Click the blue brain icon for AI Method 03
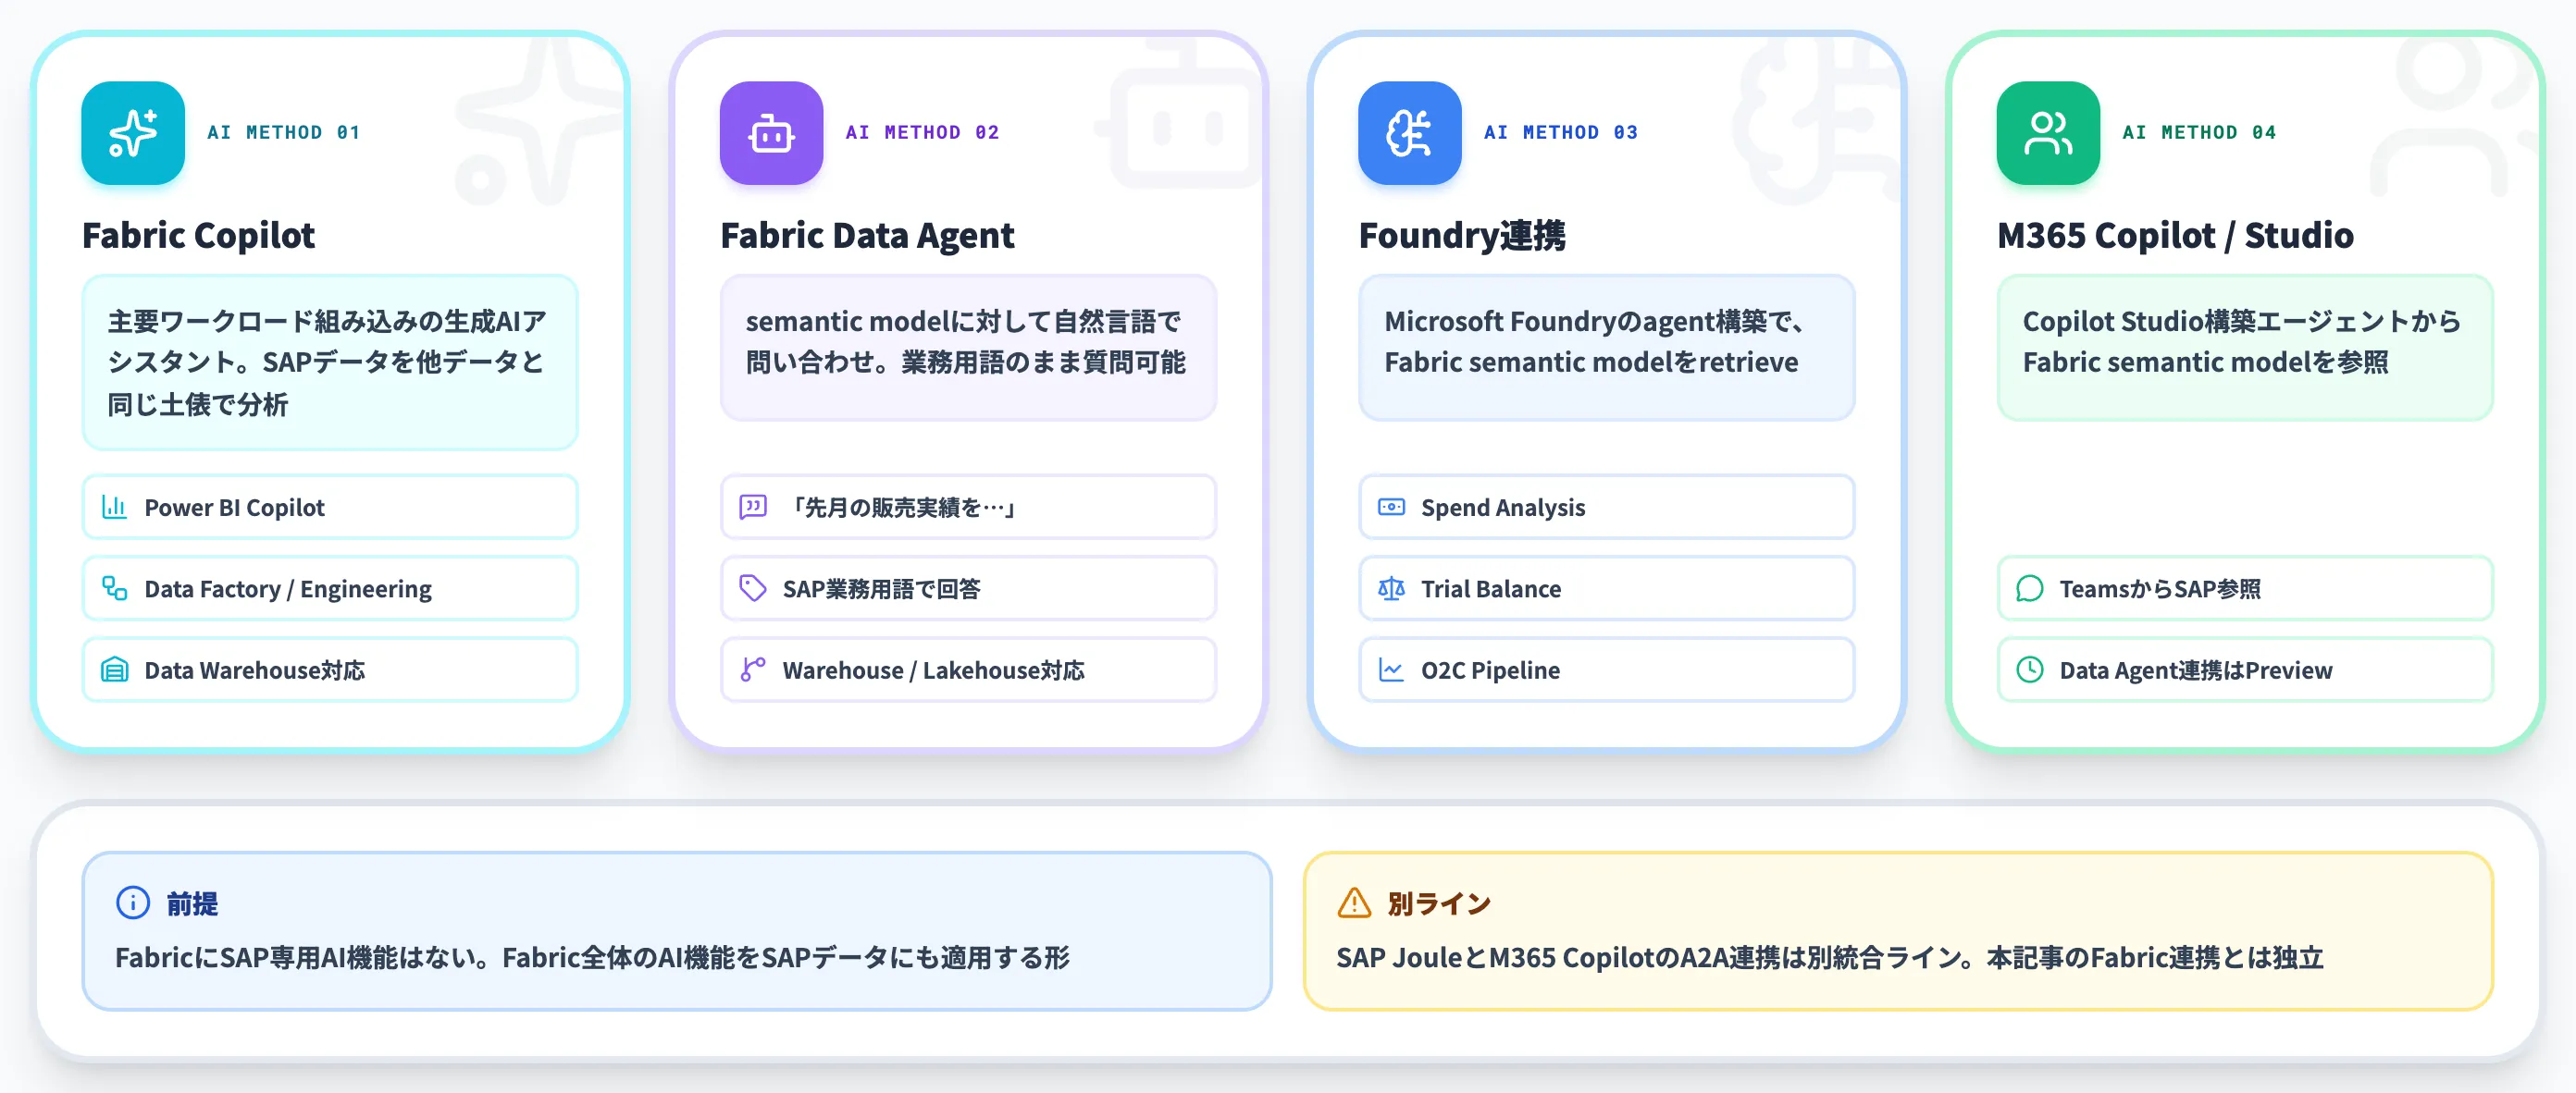This screenshot has height=1093, width=2576. (x=1409, y=133)
